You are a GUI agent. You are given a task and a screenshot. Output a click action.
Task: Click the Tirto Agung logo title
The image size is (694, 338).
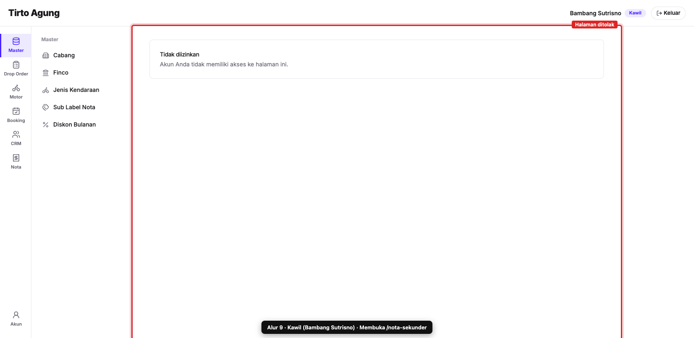pos(34,13)
